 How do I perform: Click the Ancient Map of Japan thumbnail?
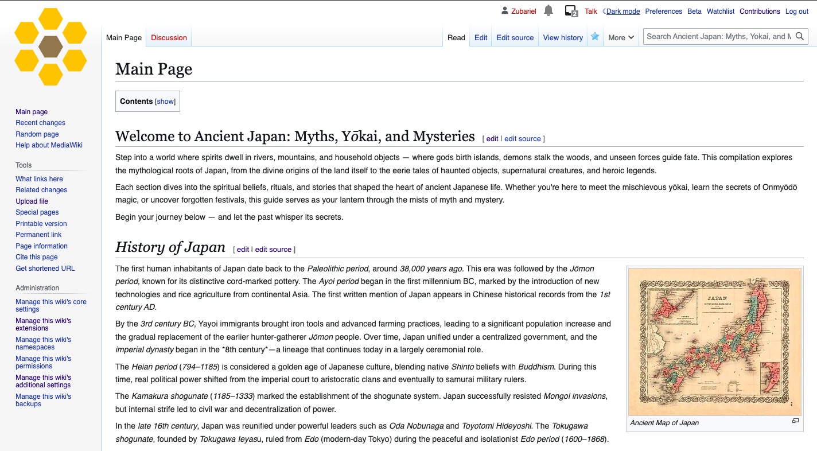tap(714, 341)
